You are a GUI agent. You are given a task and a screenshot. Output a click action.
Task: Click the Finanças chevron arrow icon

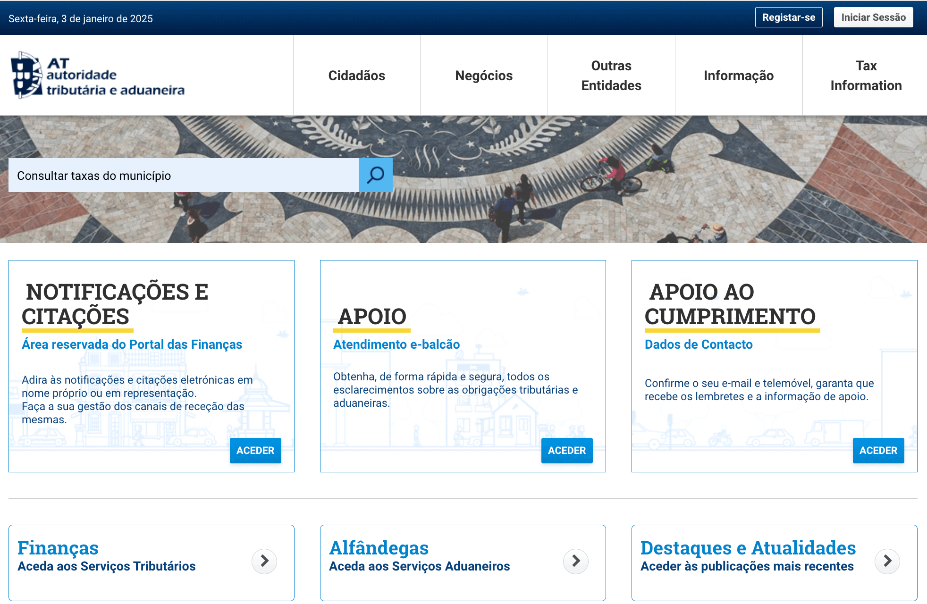[x=264, y=561]
